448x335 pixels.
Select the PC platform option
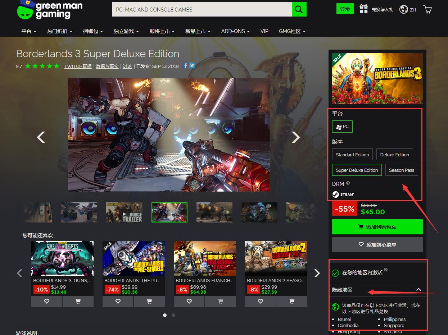(342, 126)
